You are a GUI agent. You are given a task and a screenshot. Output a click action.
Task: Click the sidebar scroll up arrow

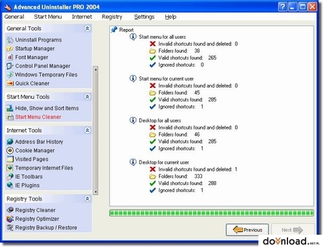[x=96, y=70]
